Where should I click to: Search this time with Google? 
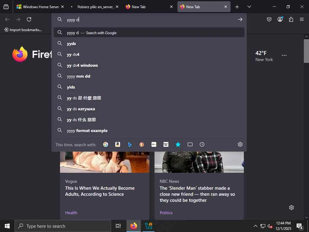[106, 144]
